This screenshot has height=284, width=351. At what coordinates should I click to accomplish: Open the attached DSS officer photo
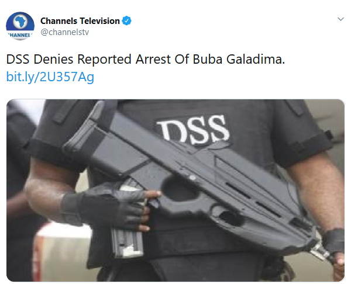175,191
